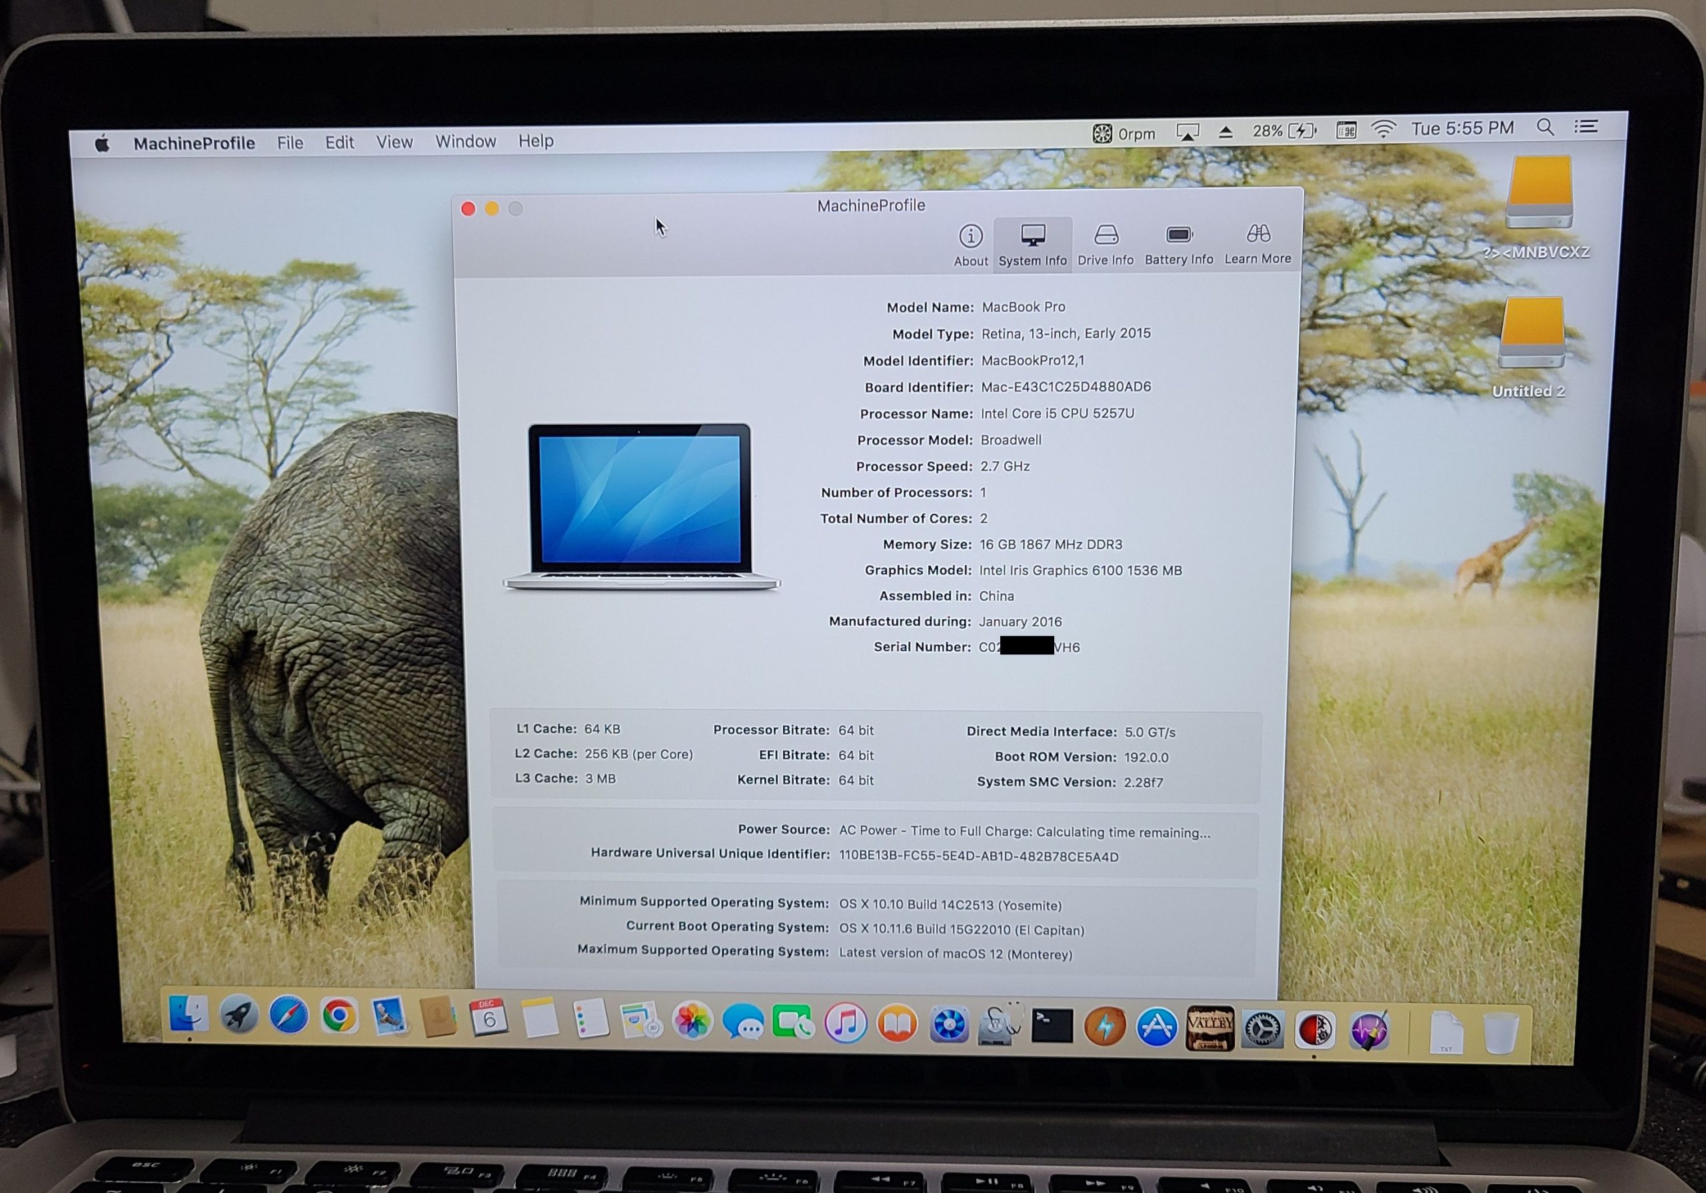Screen dimensions: 1706x1193
Task: Open the File menu
Action: tap(290, 142)
